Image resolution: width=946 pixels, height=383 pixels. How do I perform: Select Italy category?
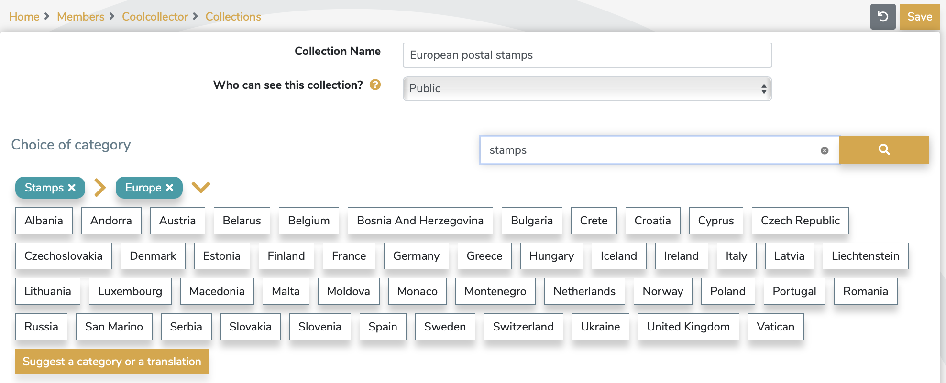pyautogui.click(x=737, y=256)
